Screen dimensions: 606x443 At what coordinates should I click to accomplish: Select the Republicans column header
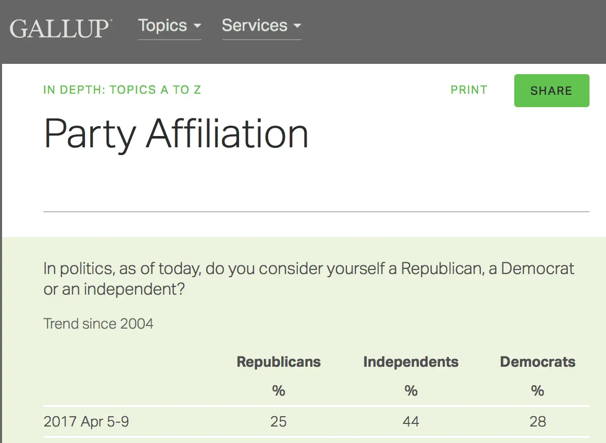click(278, 362)
